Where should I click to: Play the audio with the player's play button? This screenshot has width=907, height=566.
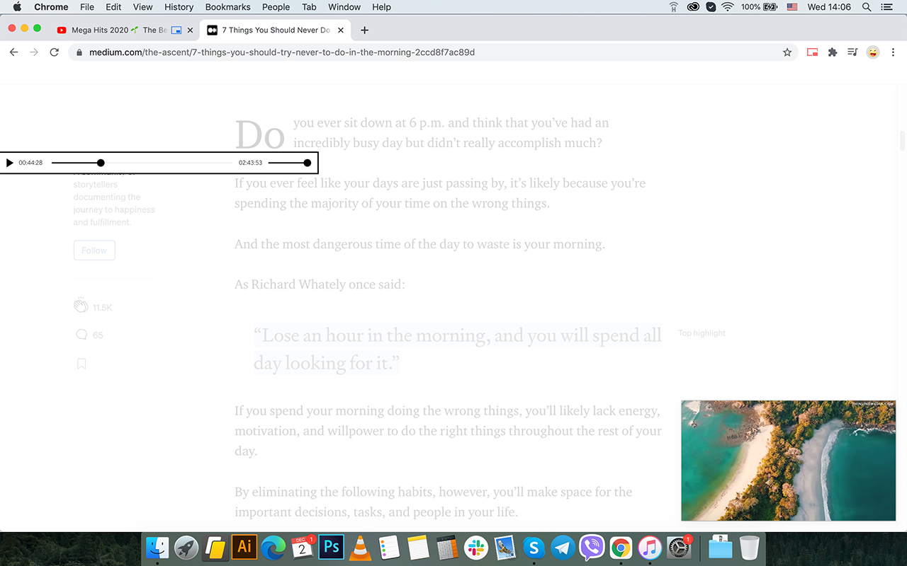coord(9,162)
